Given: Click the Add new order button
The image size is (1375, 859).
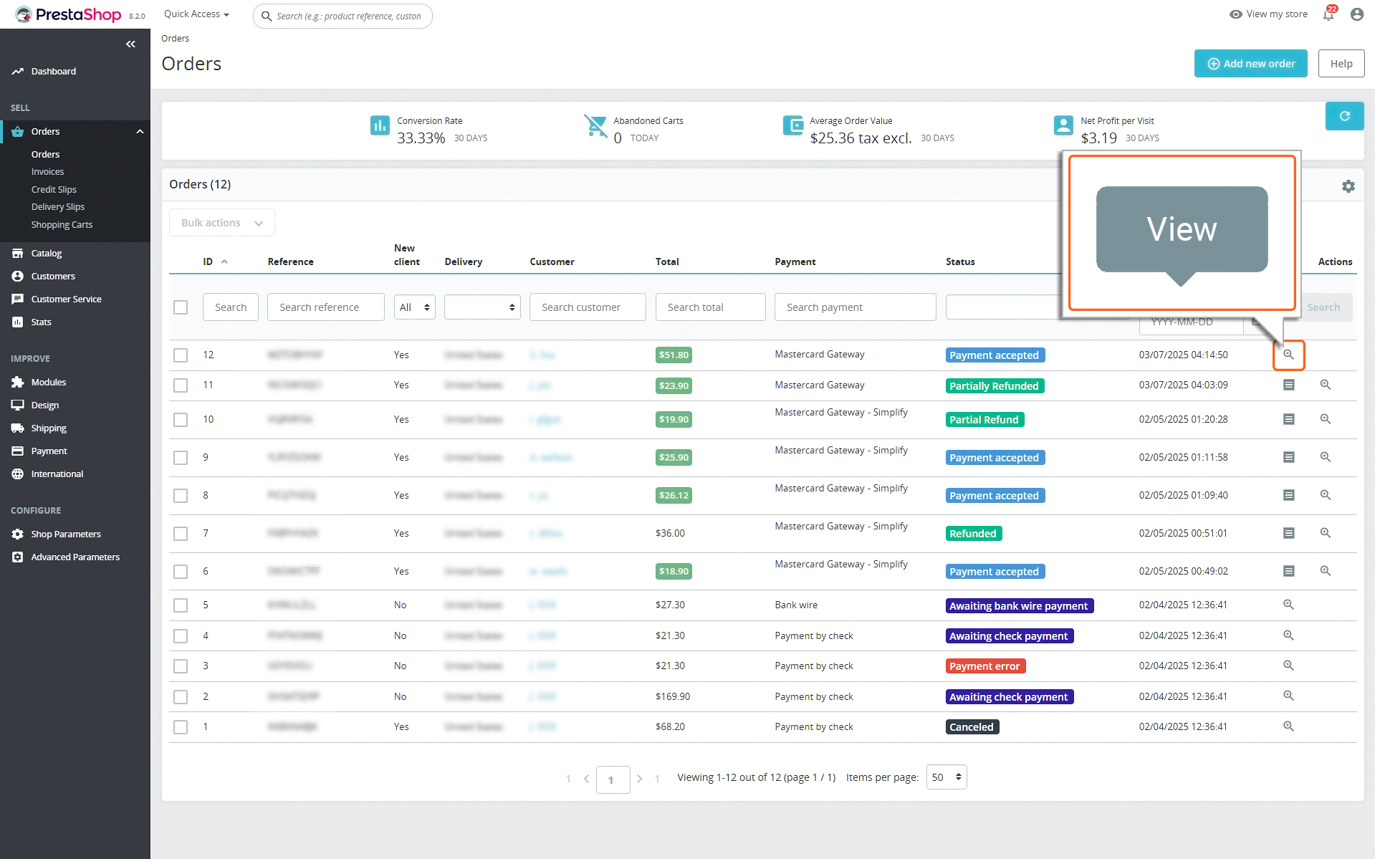Looking at the screenshot, I should tap(1250, 64).
